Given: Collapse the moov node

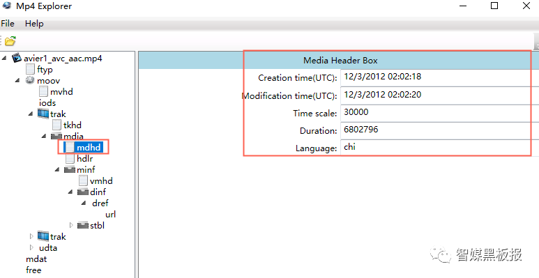Looking at the screenshot, I should pos(17,80).
